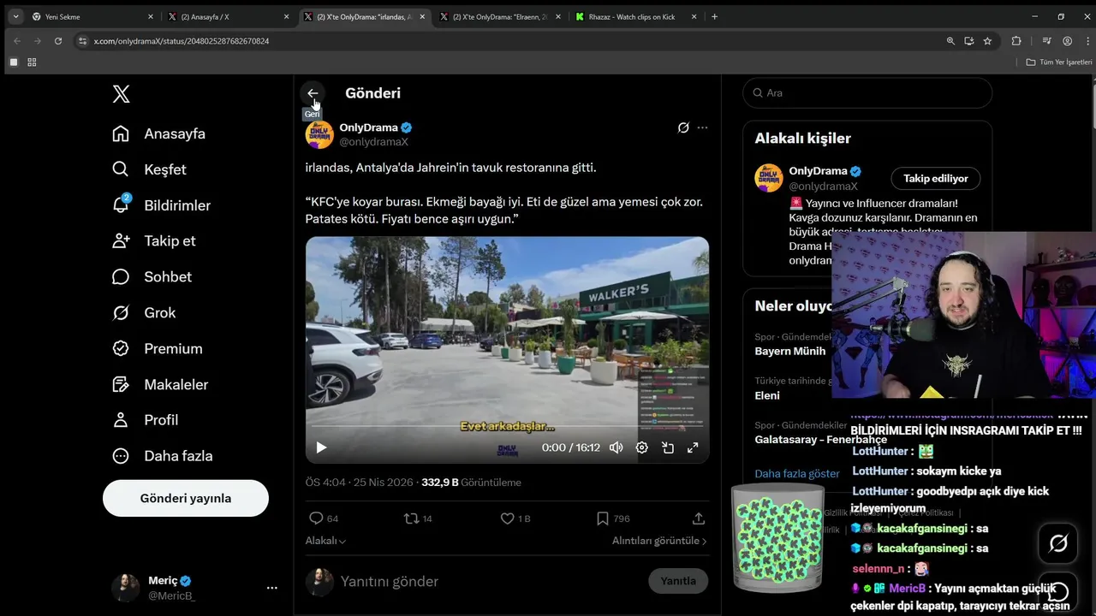Image resolution: width=1096 pixels, height=616 pixels.
Task: Go back with the Geri arrow
Action: coord(313,93)
